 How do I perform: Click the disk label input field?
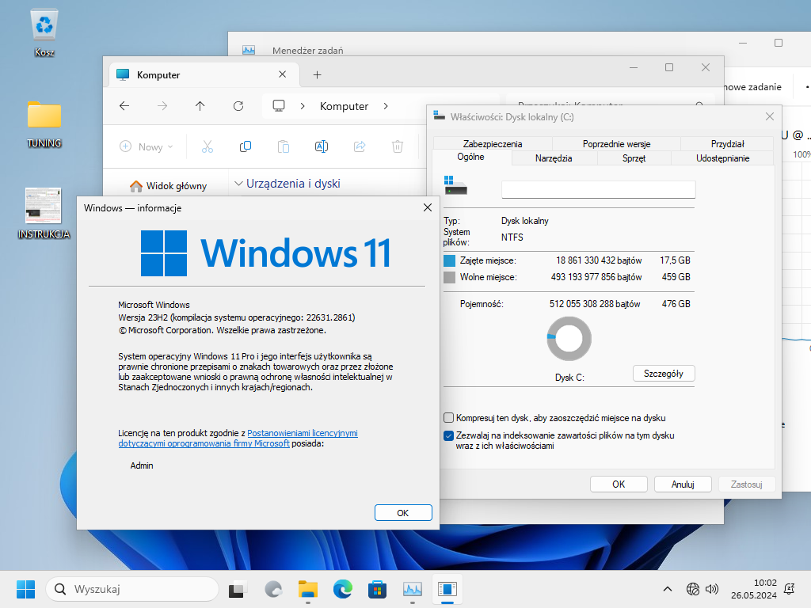pyautogui.click(x=599, y=189)
